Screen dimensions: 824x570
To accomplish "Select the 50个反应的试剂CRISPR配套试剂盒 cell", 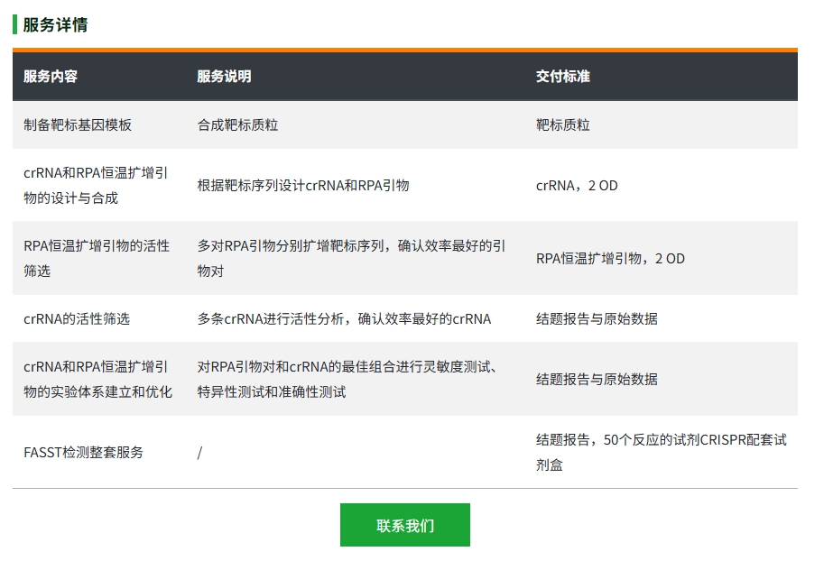I will (661, 452).
